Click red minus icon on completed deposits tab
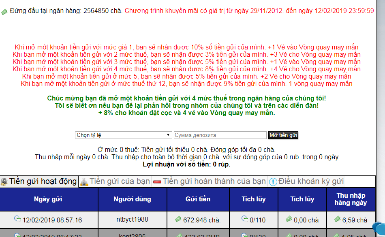The image size is (385, 237). pyautogui.click(x=157, y=182)
